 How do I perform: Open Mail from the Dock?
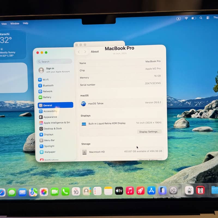pyautogui.click(x=22, y=192)
